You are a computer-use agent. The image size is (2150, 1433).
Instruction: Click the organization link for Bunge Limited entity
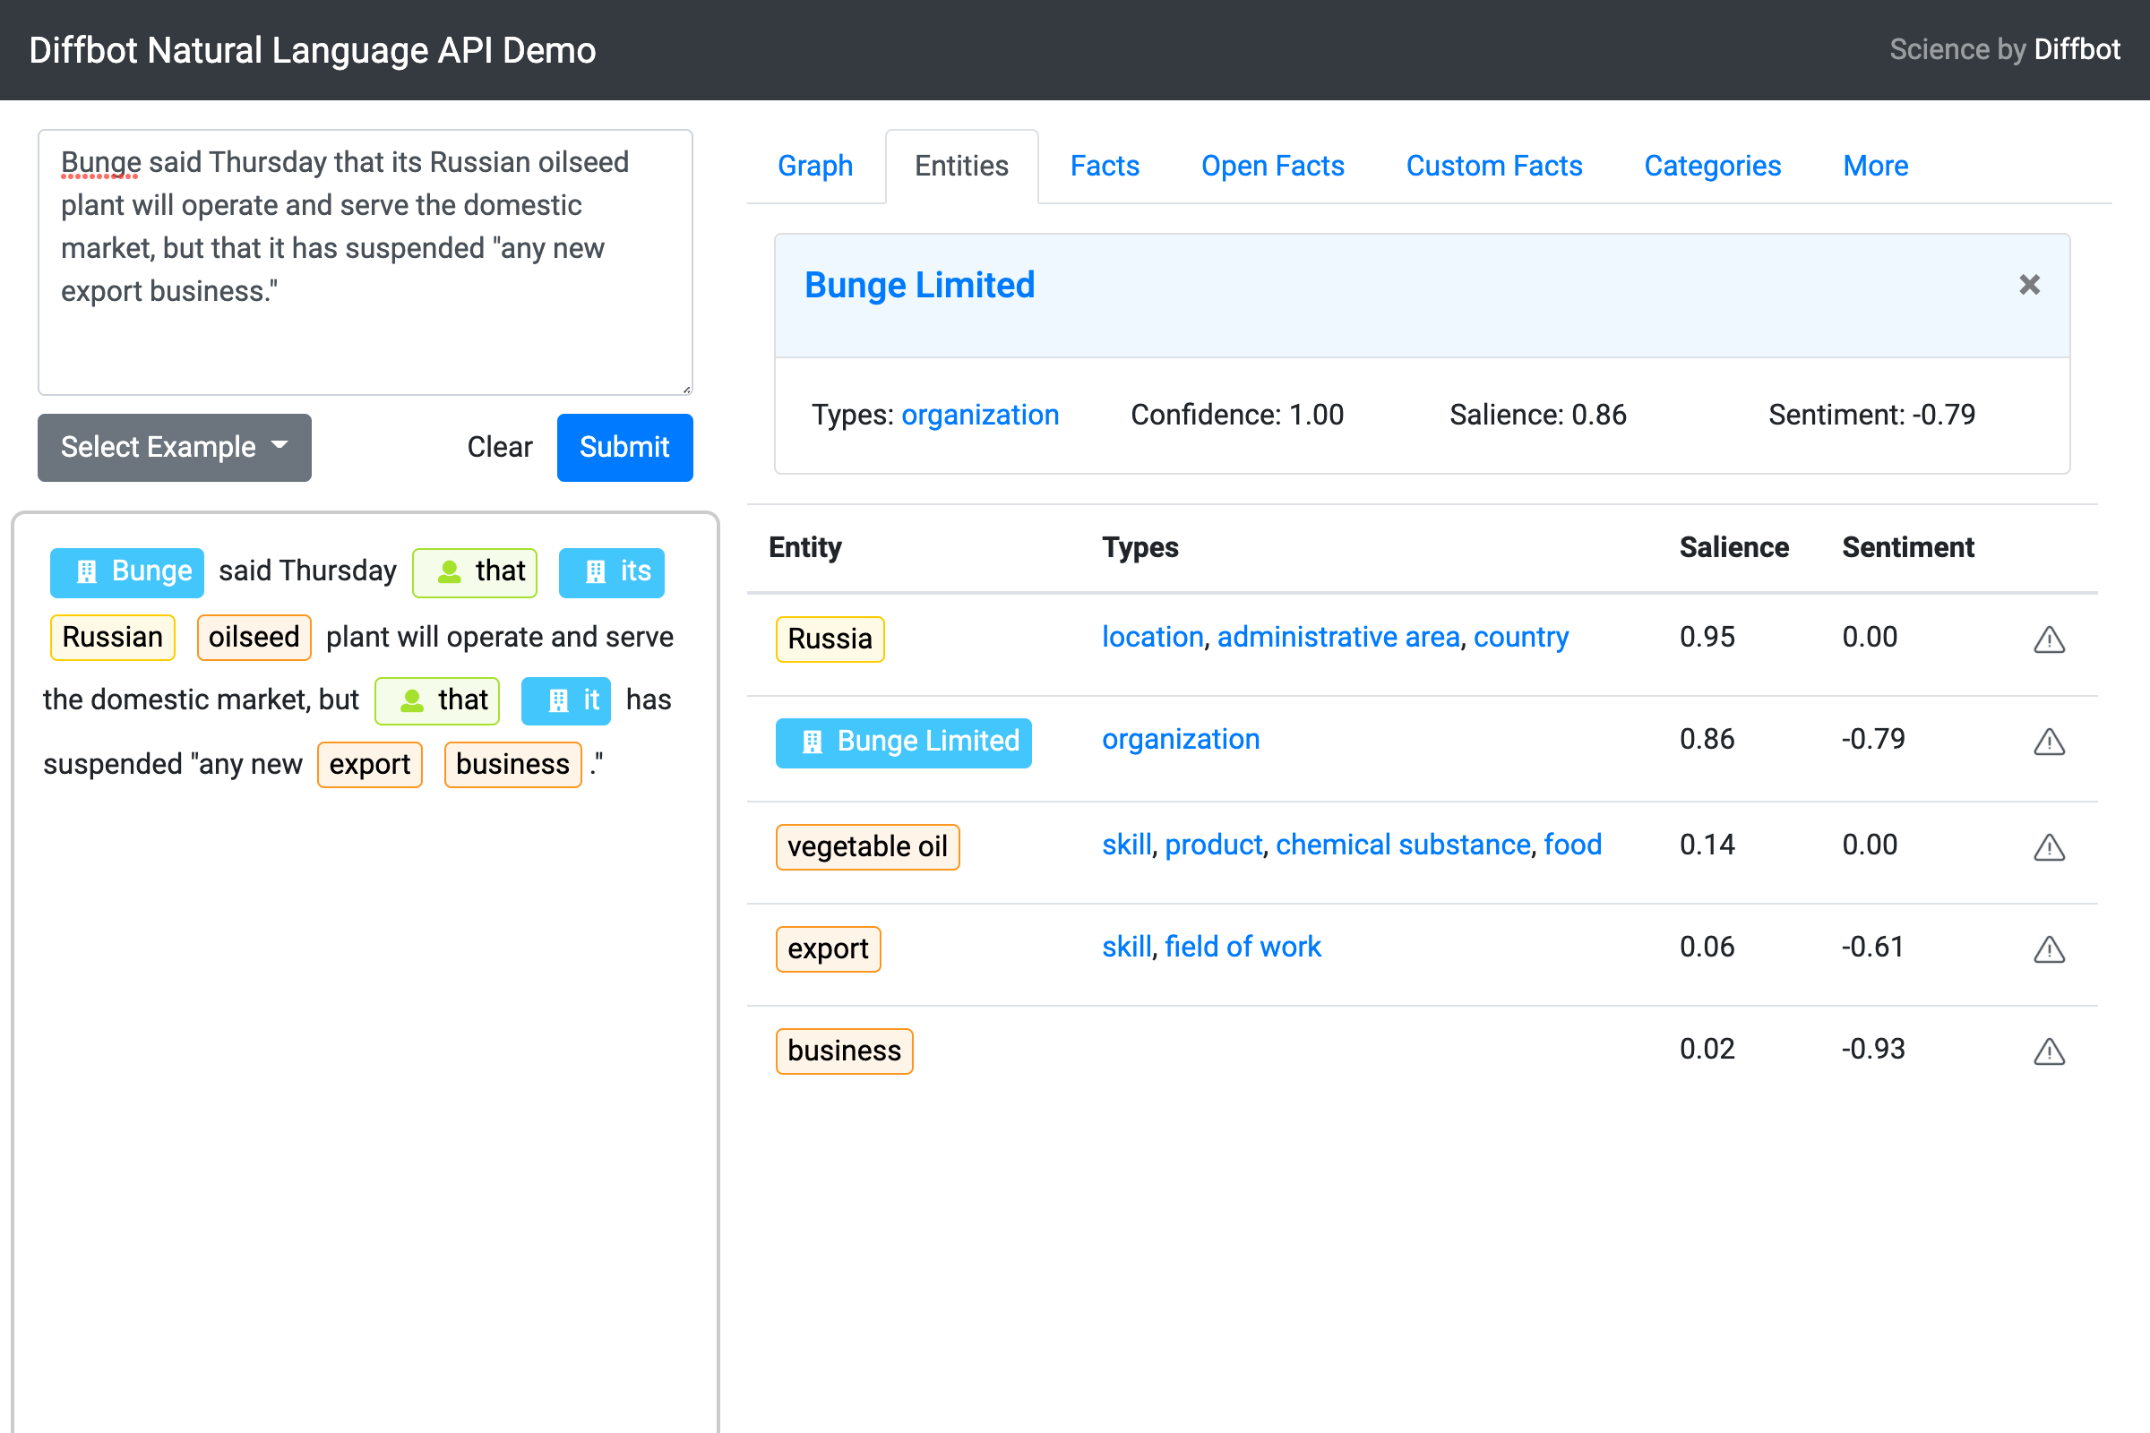[1179, 739]
